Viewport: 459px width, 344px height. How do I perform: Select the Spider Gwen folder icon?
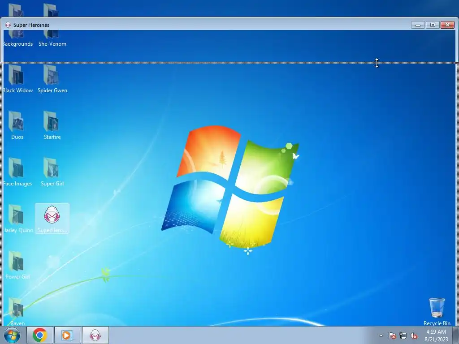[52, 79]
